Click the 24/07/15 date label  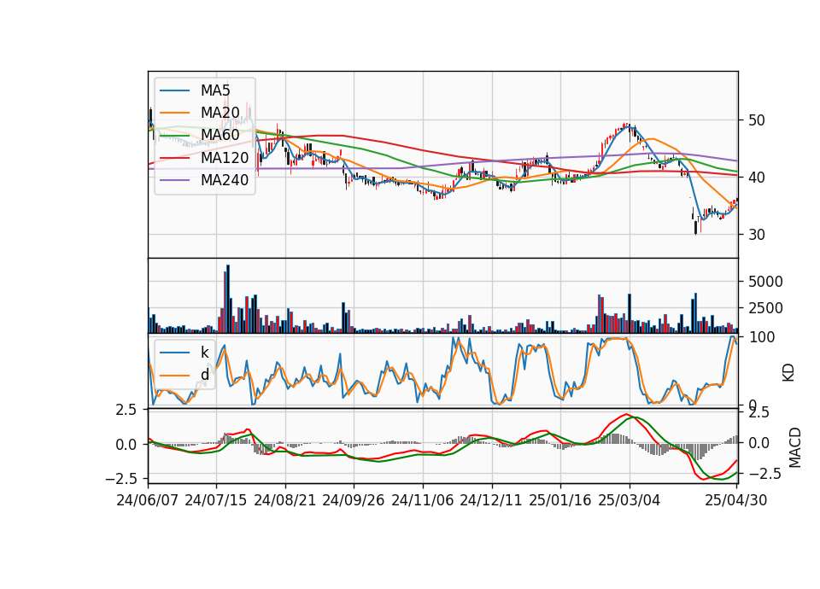tap(215, 500)
